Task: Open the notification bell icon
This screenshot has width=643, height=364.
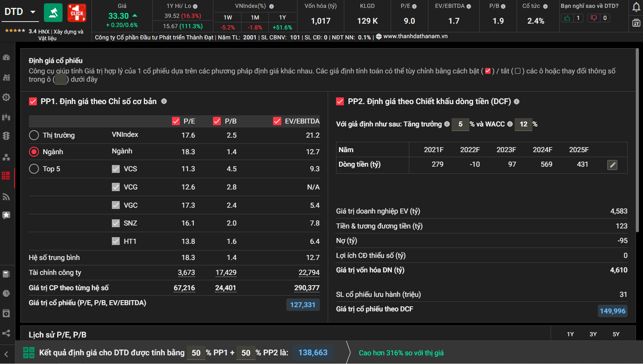Action: point(636,7)
